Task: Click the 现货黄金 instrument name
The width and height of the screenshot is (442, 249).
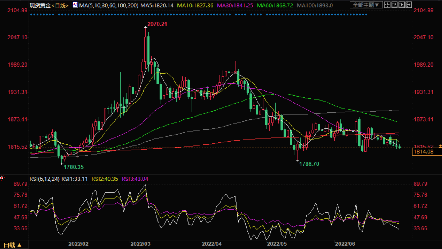Action: 40,6
